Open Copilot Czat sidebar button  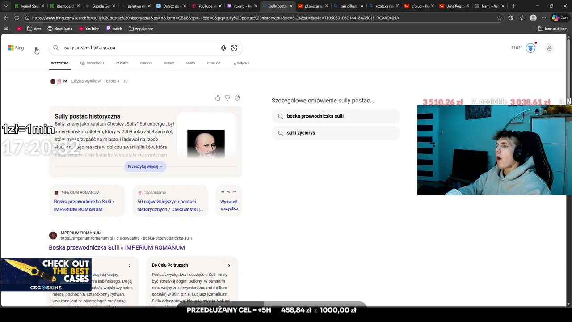coord(560,18)
